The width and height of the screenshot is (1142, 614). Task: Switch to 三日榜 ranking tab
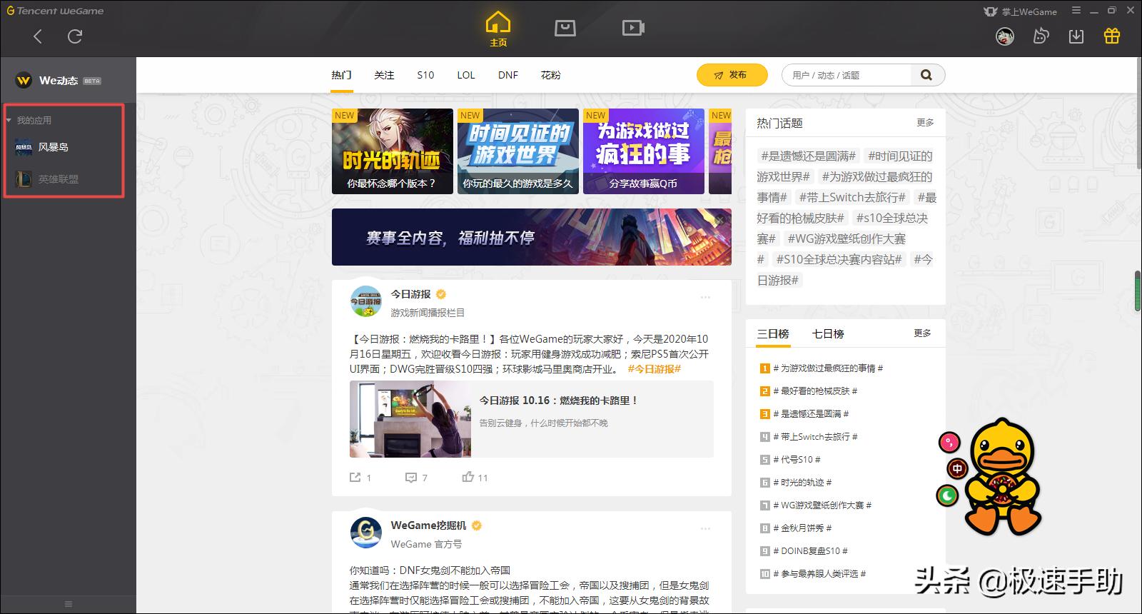[x=773, y=333]
